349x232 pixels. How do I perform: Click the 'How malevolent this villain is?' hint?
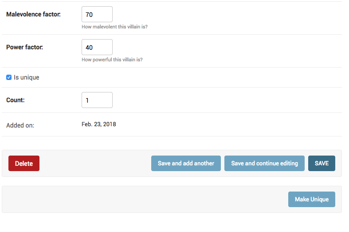[114, 27]
